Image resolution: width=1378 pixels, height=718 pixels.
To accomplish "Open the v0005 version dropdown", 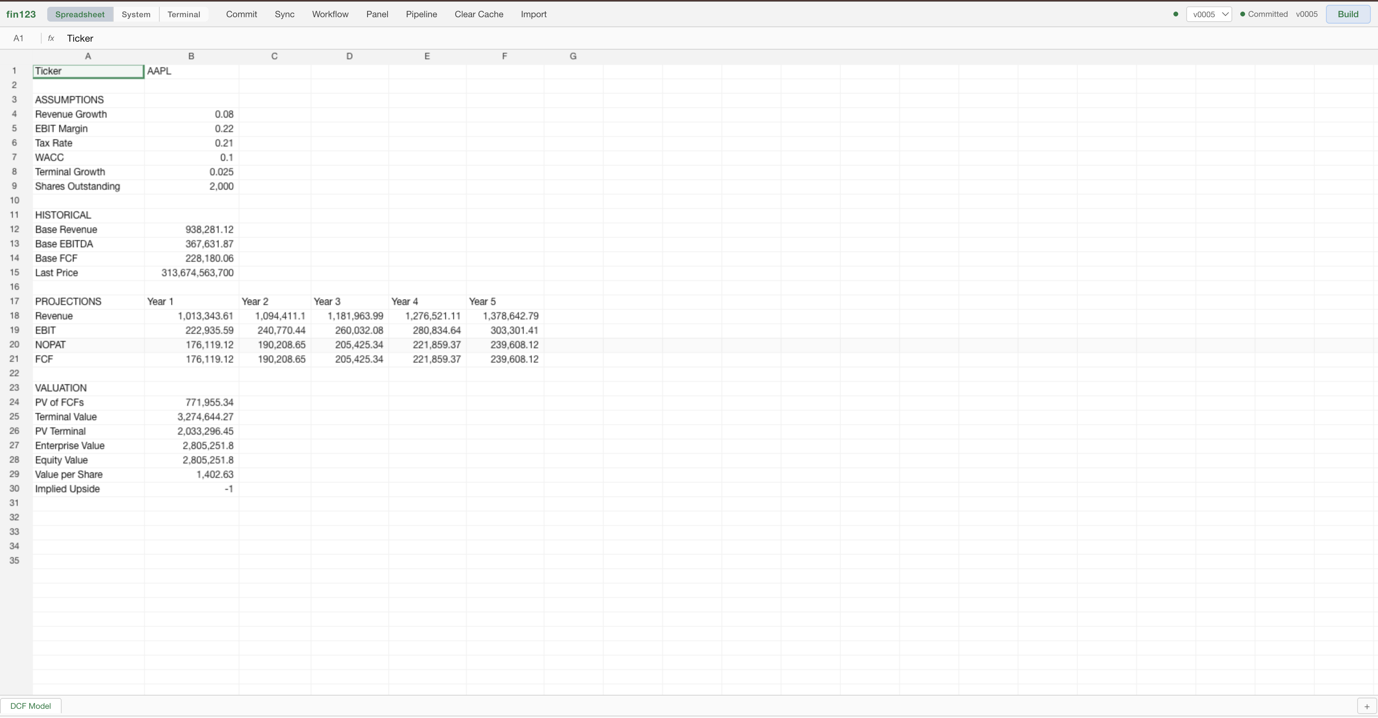I will [1209, 14].
